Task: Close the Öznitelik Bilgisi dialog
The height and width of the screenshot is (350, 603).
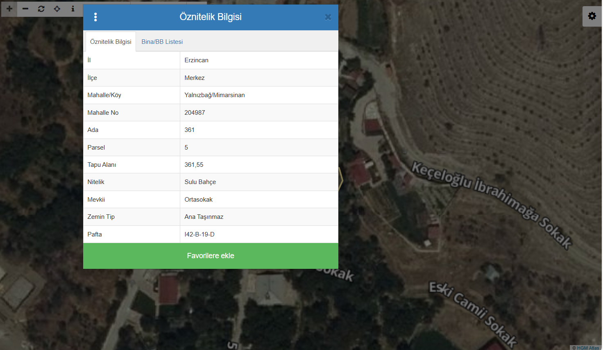Action: (x=328, y=17)
